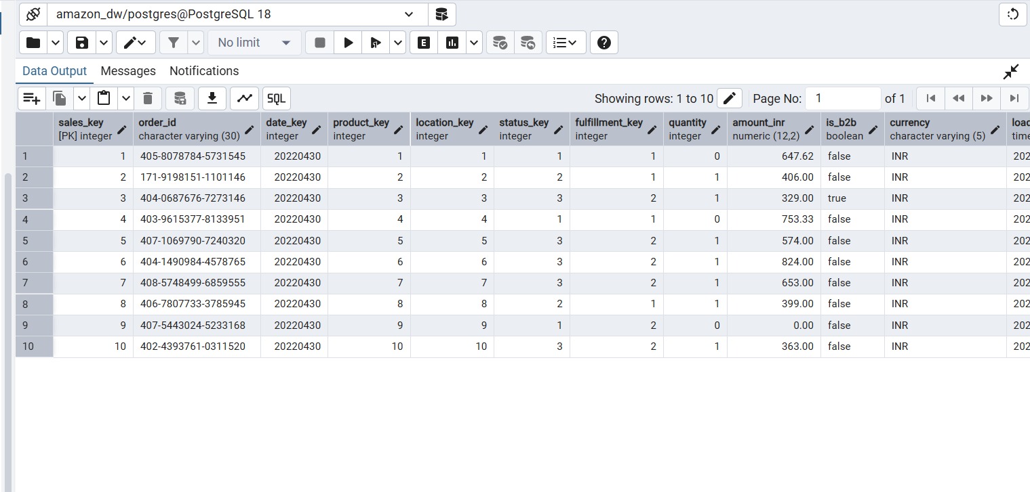Click the order_id cell 402-4393761-0311520

(x=197, y=346)
